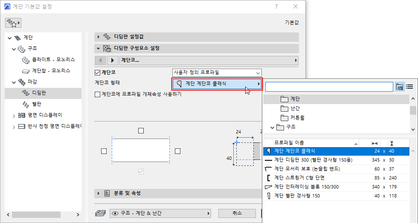Sort by profile width column icon
This screenshot has height=223, width=418.
click(374, 143)
